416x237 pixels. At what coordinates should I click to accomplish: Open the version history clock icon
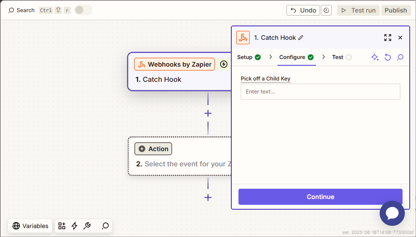326,10
